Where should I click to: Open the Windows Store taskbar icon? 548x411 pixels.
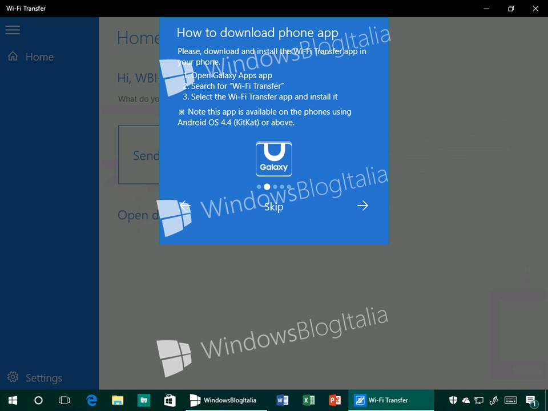[170, 400]
